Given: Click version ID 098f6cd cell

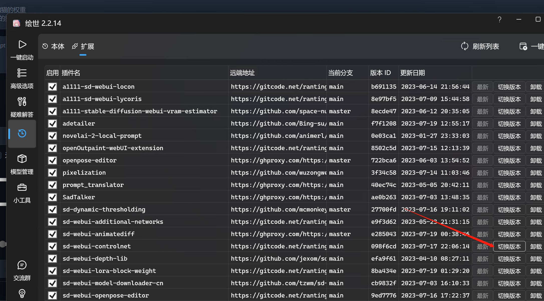Looking at the screenshot, I should 384,246.
